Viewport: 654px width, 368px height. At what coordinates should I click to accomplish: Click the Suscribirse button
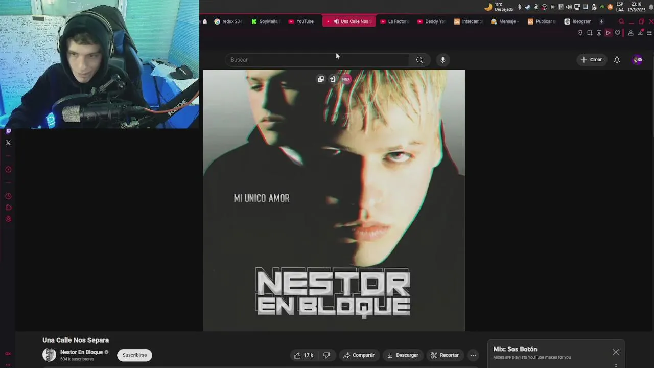[134, 355]
